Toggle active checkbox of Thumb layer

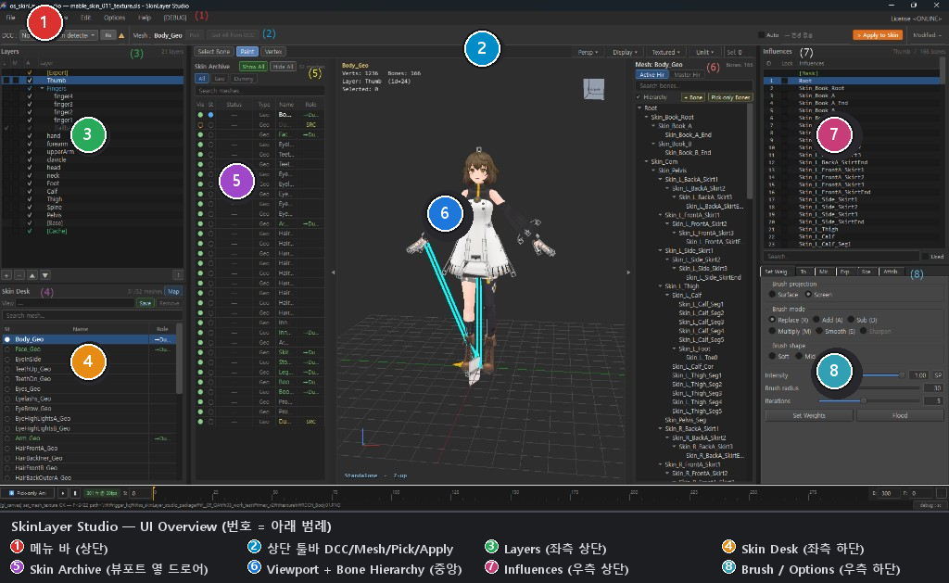coord(29,80)
